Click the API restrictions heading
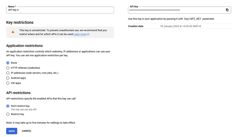Viewport: 235px width, 137px height. 18,93
